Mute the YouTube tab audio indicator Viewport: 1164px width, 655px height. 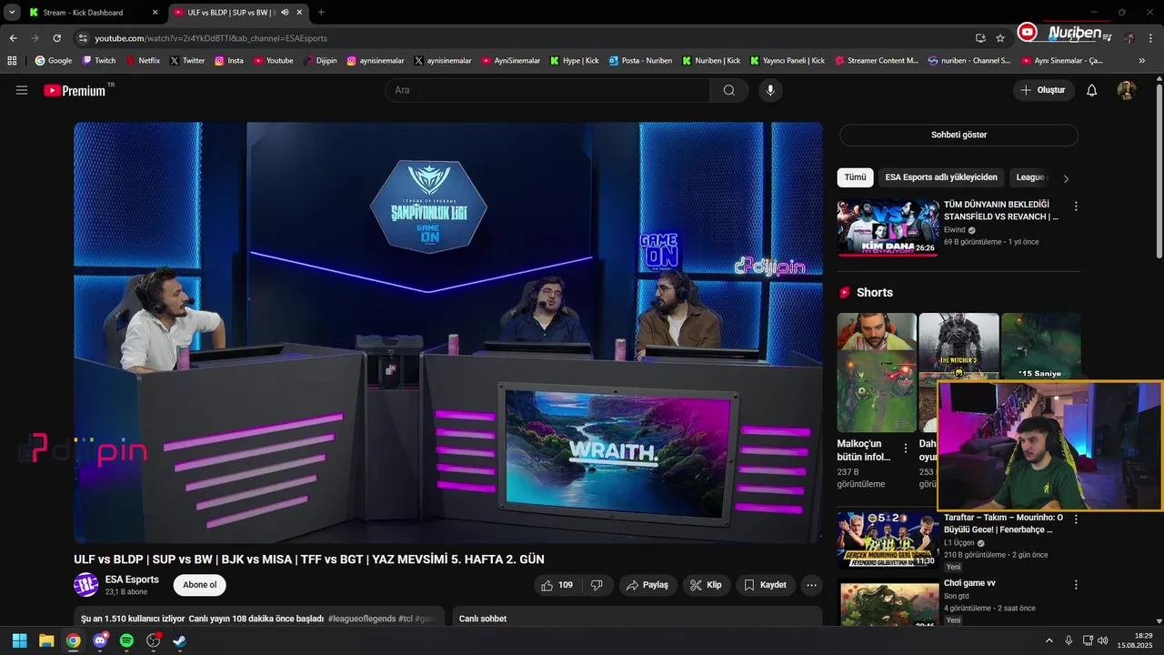(x=285, y=13)
